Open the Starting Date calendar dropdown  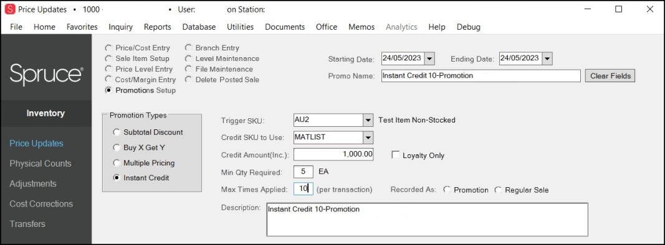[x=429, y=58]
